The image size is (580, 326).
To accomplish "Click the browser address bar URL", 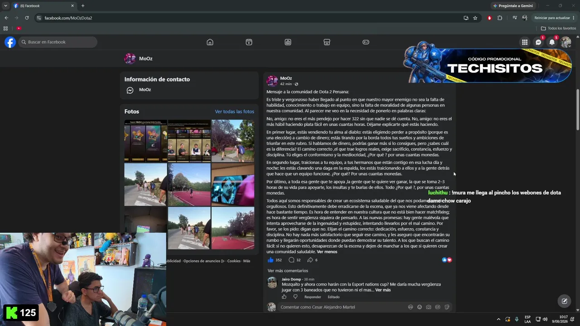I will [x=68, y=18].
